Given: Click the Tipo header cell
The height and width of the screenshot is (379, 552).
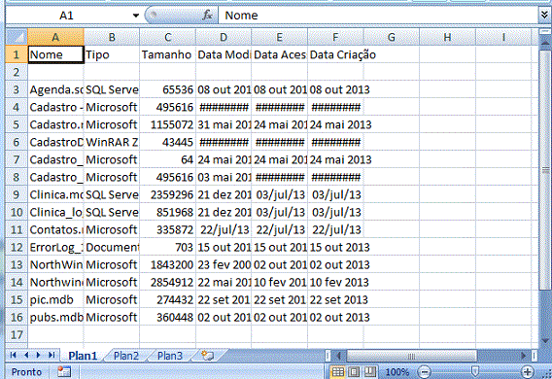Looking at the screenshot, I should (112, 54).
